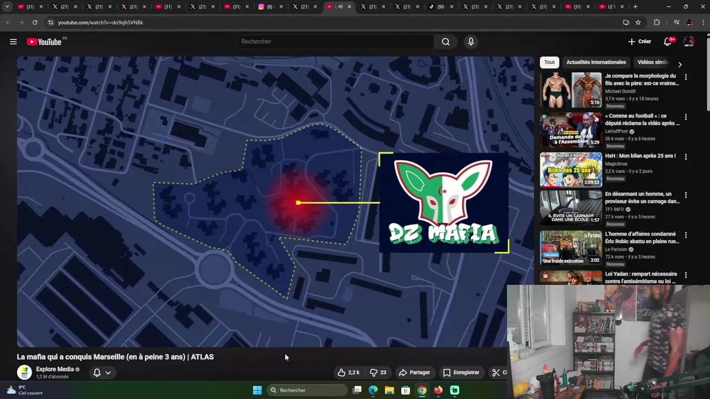Image resolution: width=710 pixels, height=399 pixels.
Task: Focus the YouTube Rechercher search field
Action: 335,42
